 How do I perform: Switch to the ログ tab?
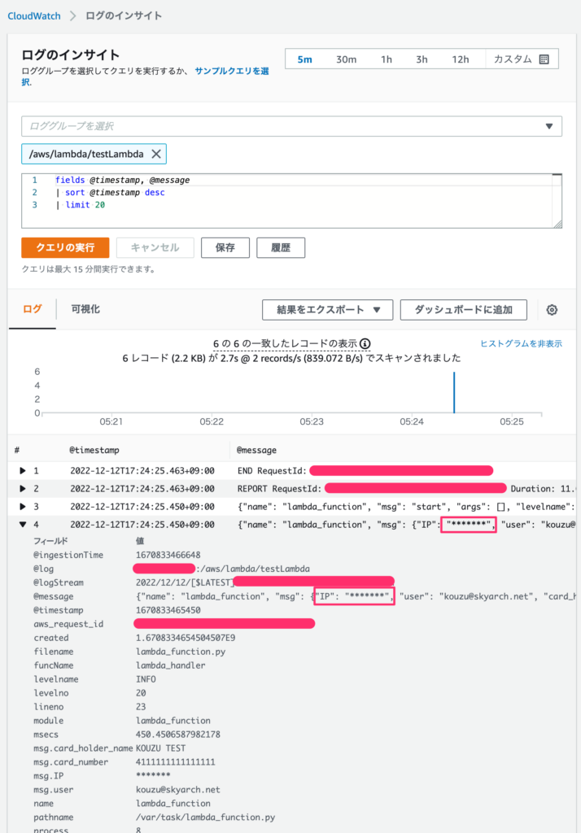click(33, 309)
